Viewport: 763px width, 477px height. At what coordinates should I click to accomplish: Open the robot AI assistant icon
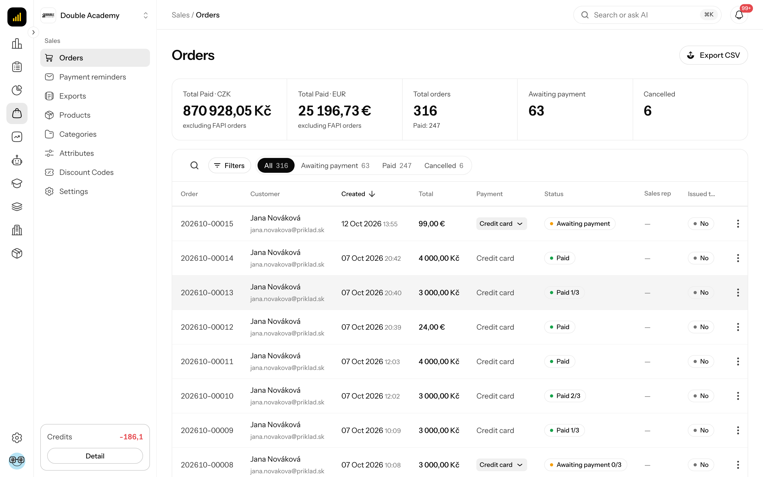point(17,160)
